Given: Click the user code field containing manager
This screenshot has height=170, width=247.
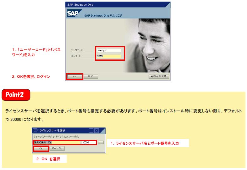Looking at the screenshot, I should click(x=109, y=50).
